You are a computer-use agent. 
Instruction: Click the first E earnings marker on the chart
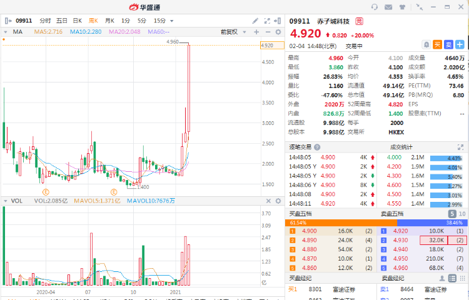pyautogui.click(x=46, y=192)
